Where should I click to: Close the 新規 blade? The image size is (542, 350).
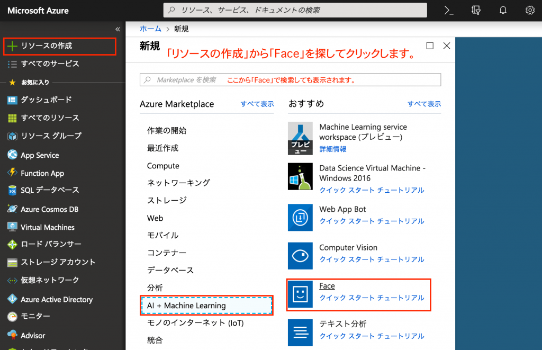click(x=446, y=46)
